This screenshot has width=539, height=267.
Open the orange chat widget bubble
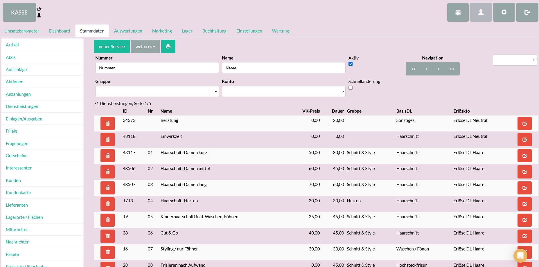point(520,256)
